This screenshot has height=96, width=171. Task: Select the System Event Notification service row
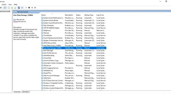click(73, 18)
